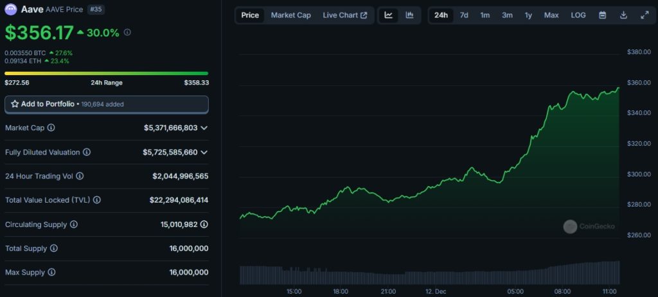Open the Live Chart tab
The width and height of the screenshot is (658, 297).
[345, 15]
